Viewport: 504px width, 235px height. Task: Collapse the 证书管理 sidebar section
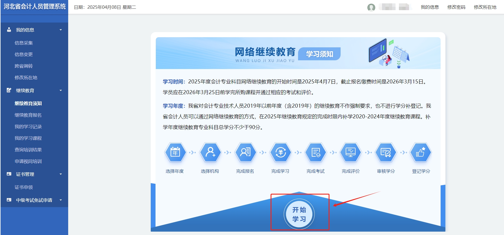[x=34, y=174]
